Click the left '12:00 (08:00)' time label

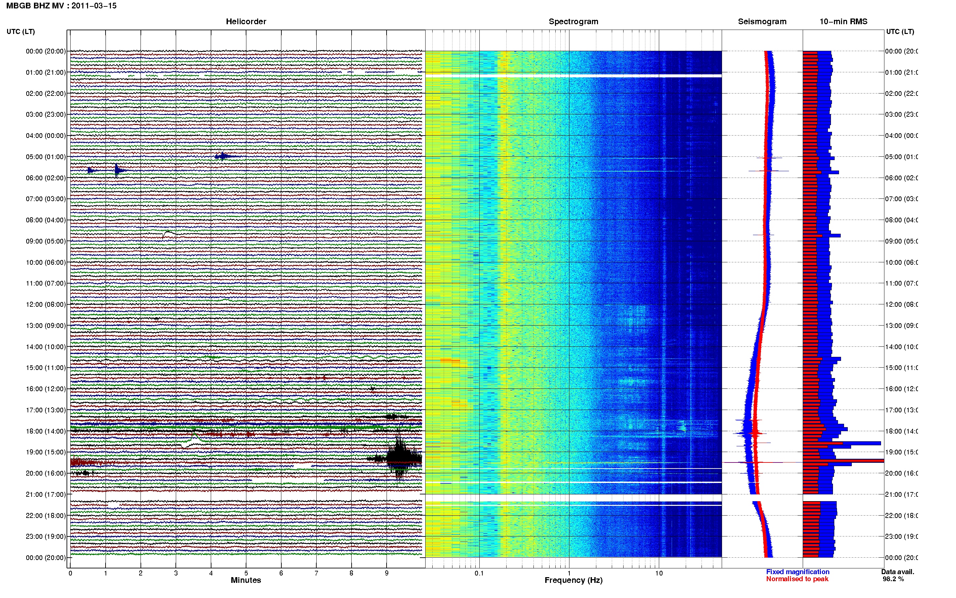(x=46, y=304)
